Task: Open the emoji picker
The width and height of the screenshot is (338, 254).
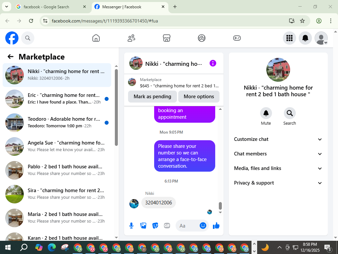Action: [x=203, y=226]
